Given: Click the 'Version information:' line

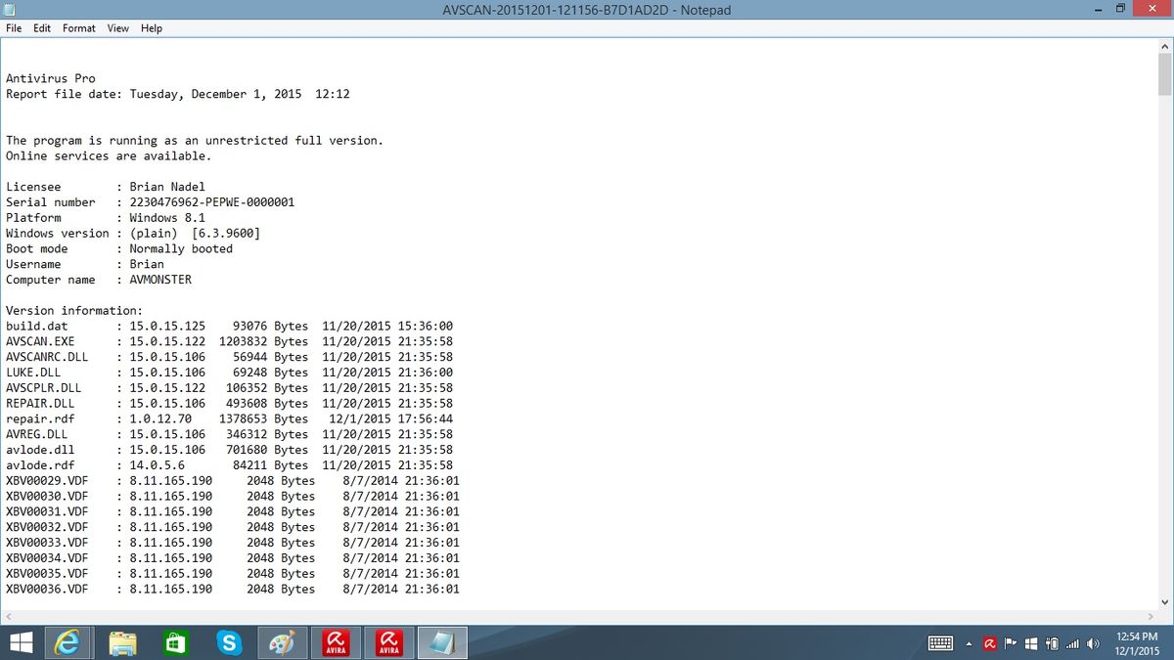Looking at the screenshot, I should point(74,311).
